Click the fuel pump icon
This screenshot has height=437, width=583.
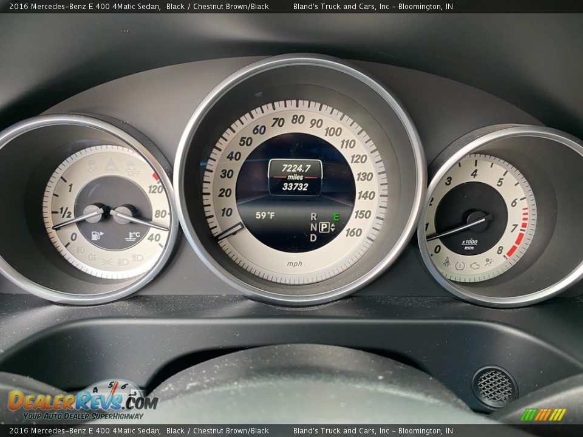click(x=97, y=235)
